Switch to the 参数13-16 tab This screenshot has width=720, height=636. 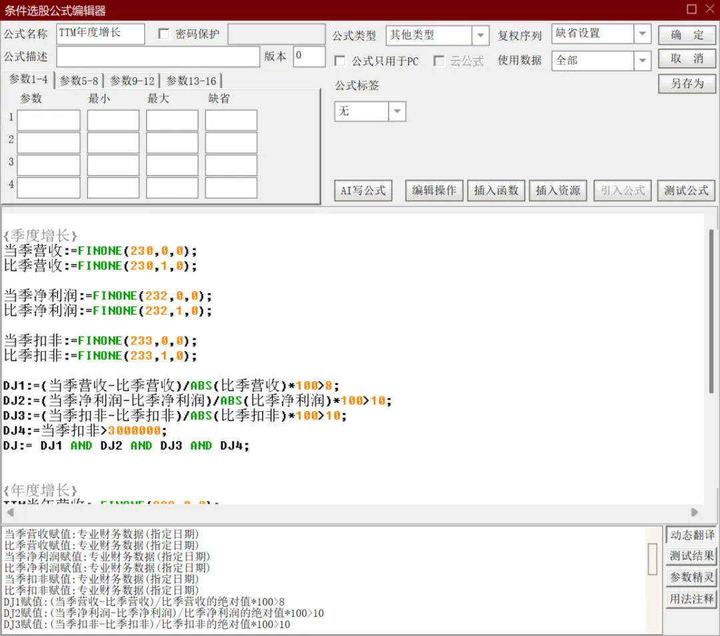click(191, 81)
